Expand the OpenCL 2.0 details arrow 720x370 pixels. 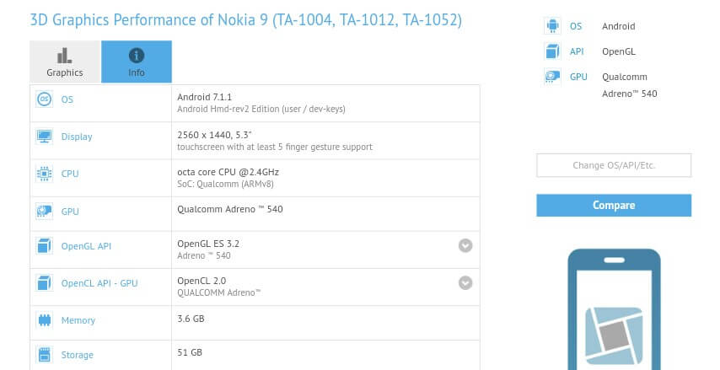point(465,283)
